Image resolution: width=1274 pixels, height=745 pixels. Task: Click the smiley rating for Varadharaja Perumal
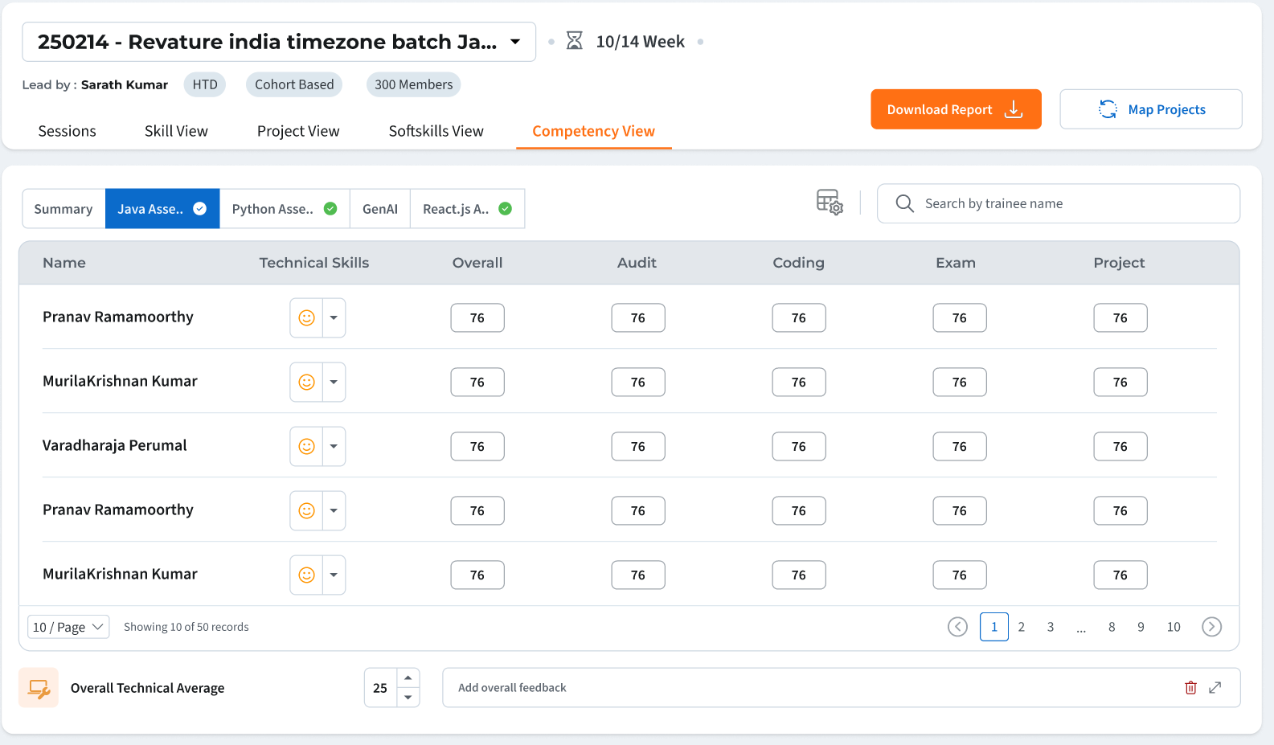tap(306, 447)
